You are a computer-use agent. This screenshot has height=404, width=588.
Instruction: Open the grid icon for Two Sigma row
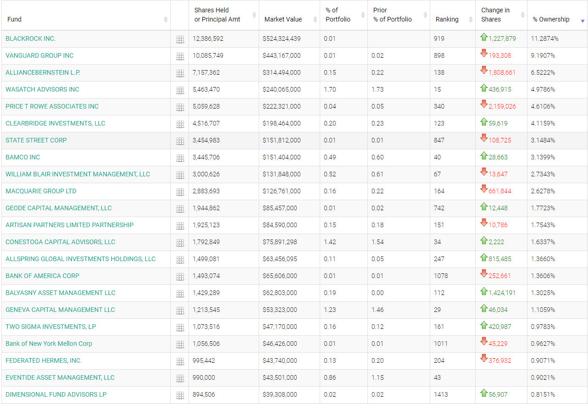180,328
